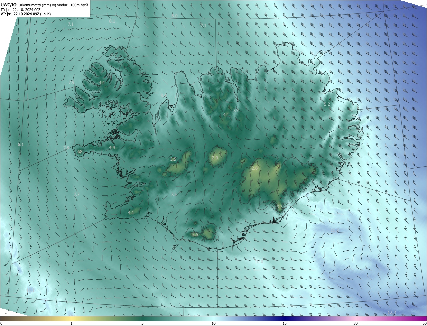Click the 7.8 value label

click(x=66, y=148)
